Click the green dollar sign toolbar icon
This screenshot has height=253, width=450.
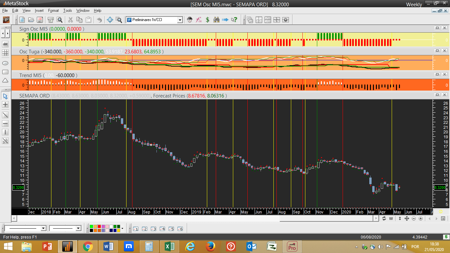[208, 20]
